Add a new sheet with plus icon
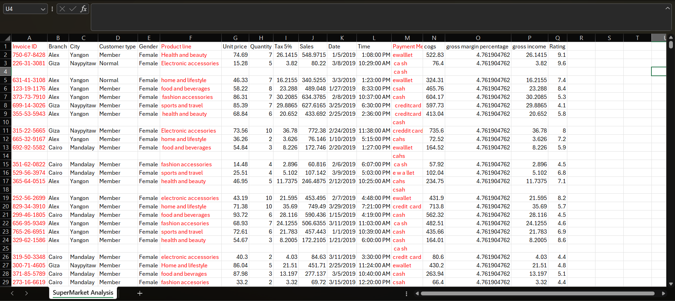 coord(140,293)
